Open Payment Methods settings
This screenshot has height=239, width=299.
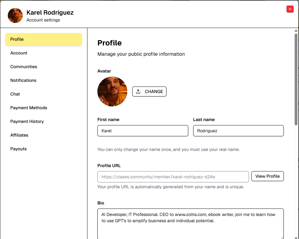(29, 108)
